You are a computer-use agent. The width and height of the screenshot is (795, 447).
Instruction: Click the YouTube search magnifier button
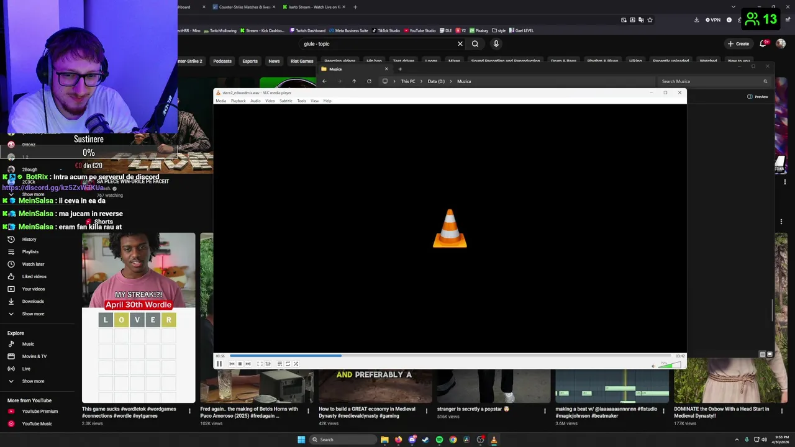coord(475,44)
